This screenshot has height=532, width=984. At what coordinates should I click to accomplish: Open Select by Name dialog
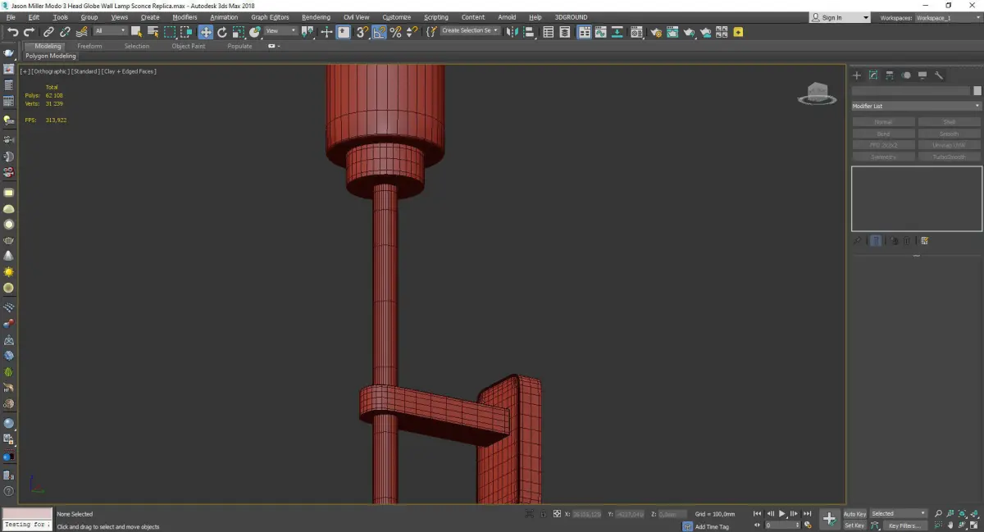(153, 32)
